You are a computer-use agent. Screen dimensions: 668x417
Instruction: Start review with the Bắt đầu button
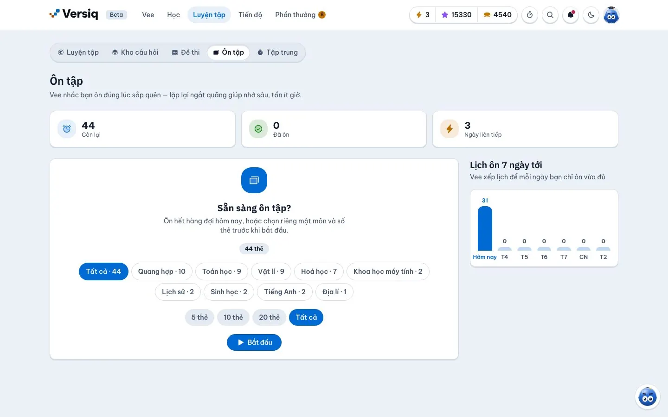click(254, 342)
